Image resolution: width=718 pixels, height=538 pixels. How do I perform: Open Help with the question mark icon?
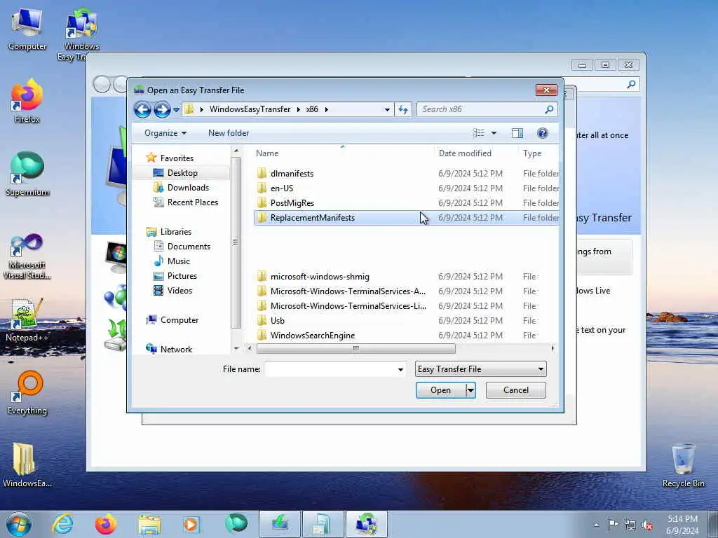[x=543, y=133]
